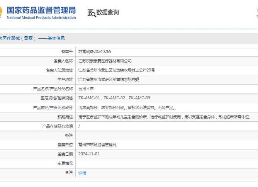Select the product description starting 由床面部分

tap(127, 108)
